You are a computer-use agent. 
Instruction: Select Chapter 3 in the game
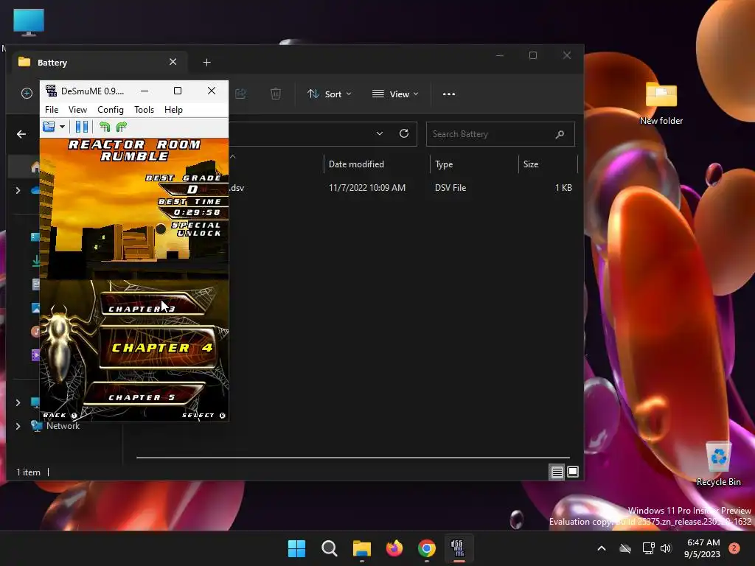coord(153,304)
